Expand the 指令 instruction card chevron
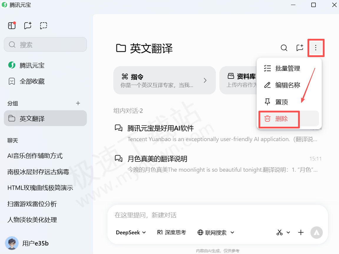The width and height of the screenshot is (339, 254). tap(205, 80)
